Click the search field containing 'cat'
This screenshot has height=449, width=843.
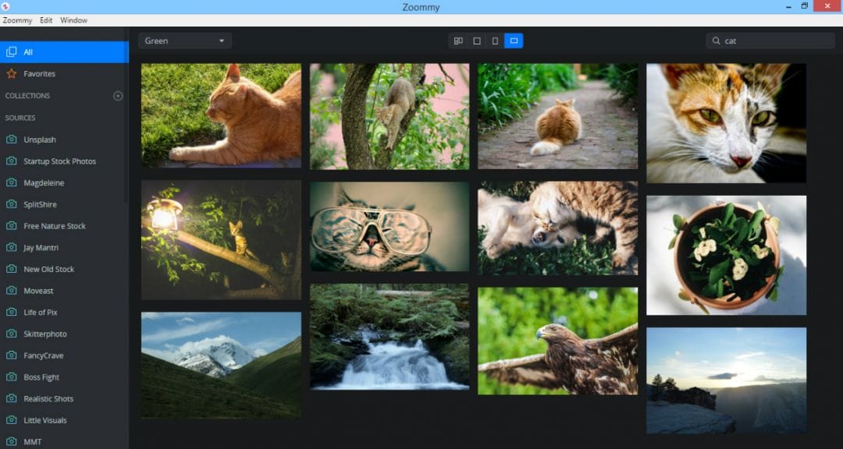click(770, 41)
